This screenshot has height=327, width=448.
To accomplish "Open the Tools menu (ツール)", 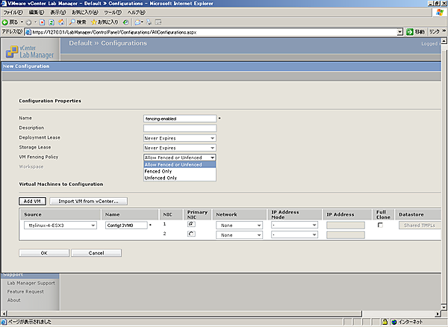I will pos(112,13).
